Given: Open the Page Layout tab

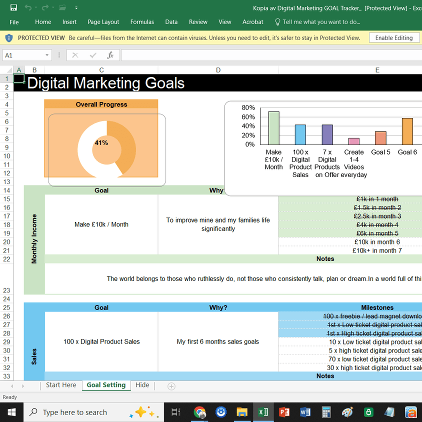Looking at the screenshot, I should point(103,22).
